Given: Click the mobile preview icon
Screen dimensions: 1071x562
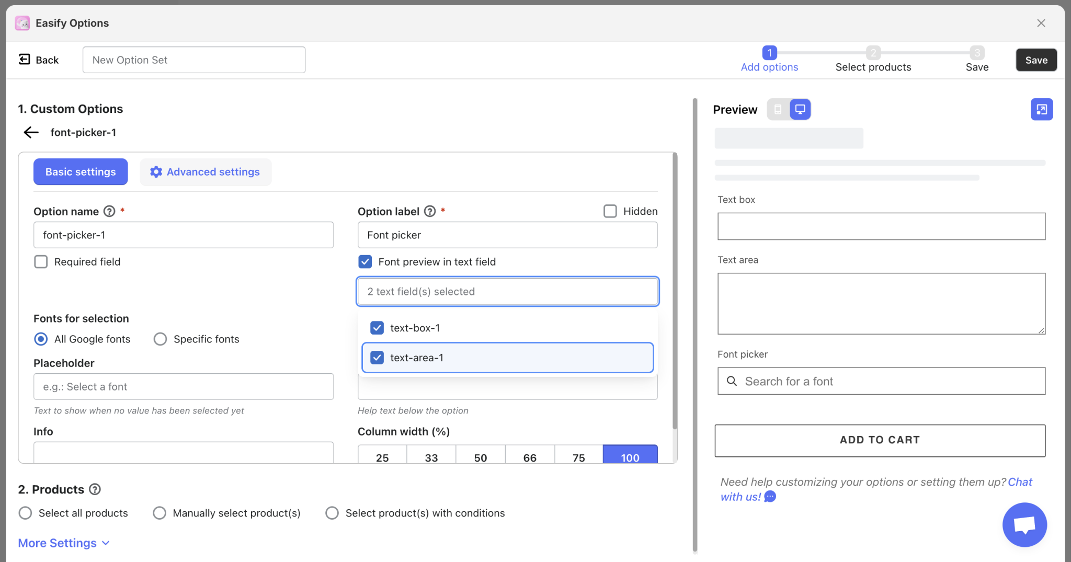Looking at the screenshot, I should tap(778, 109).
